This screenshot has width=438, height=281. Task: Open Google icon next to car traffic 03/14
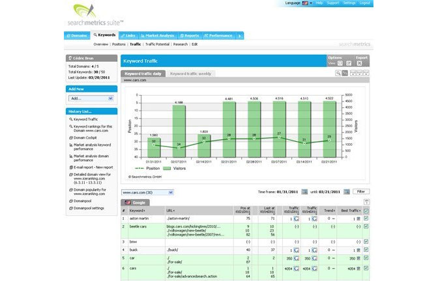coord(315,258)
